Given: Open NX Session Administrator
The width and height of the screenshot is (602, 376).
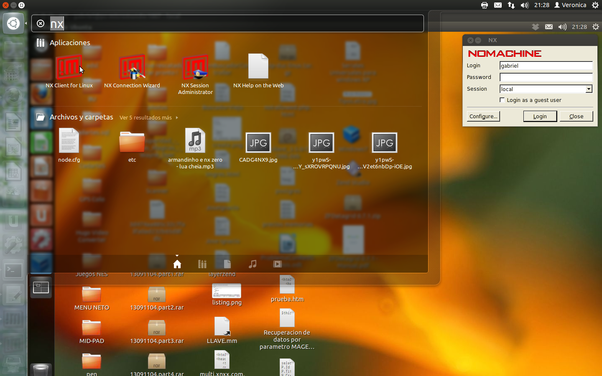Looking at the screenshot, I should 195,67.
